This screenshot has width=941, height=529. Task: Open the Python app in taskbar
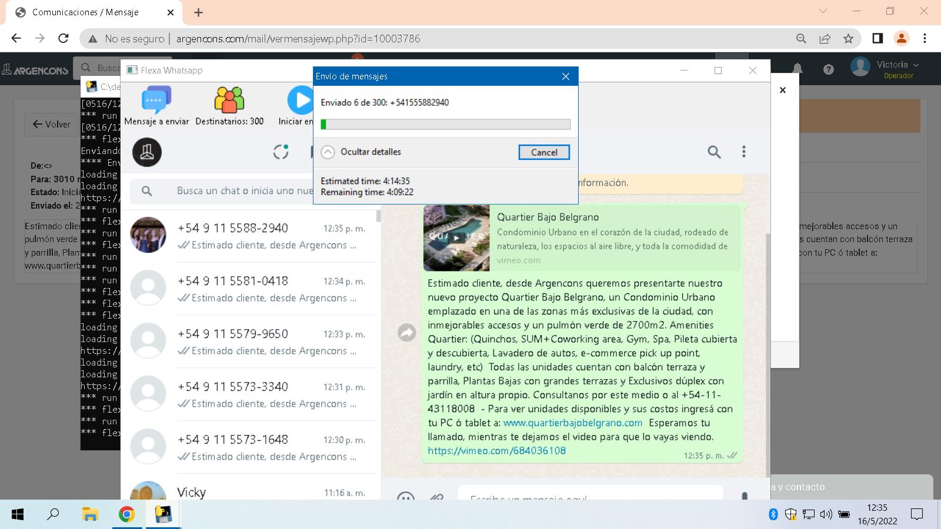[x=163, y=514]
